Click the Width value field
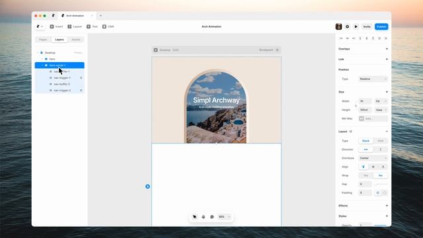The image size is (423, 238). [365, 101]
